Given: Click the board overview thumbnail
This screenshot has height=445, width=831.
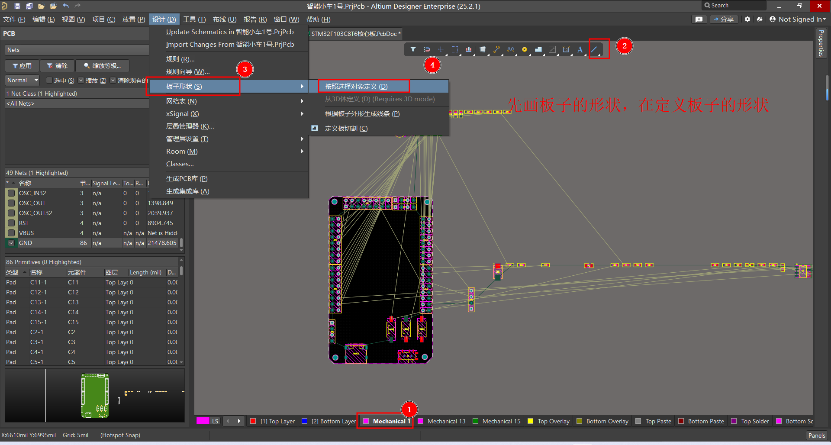Looking at the screenshot, I should [x=95, y=395].
